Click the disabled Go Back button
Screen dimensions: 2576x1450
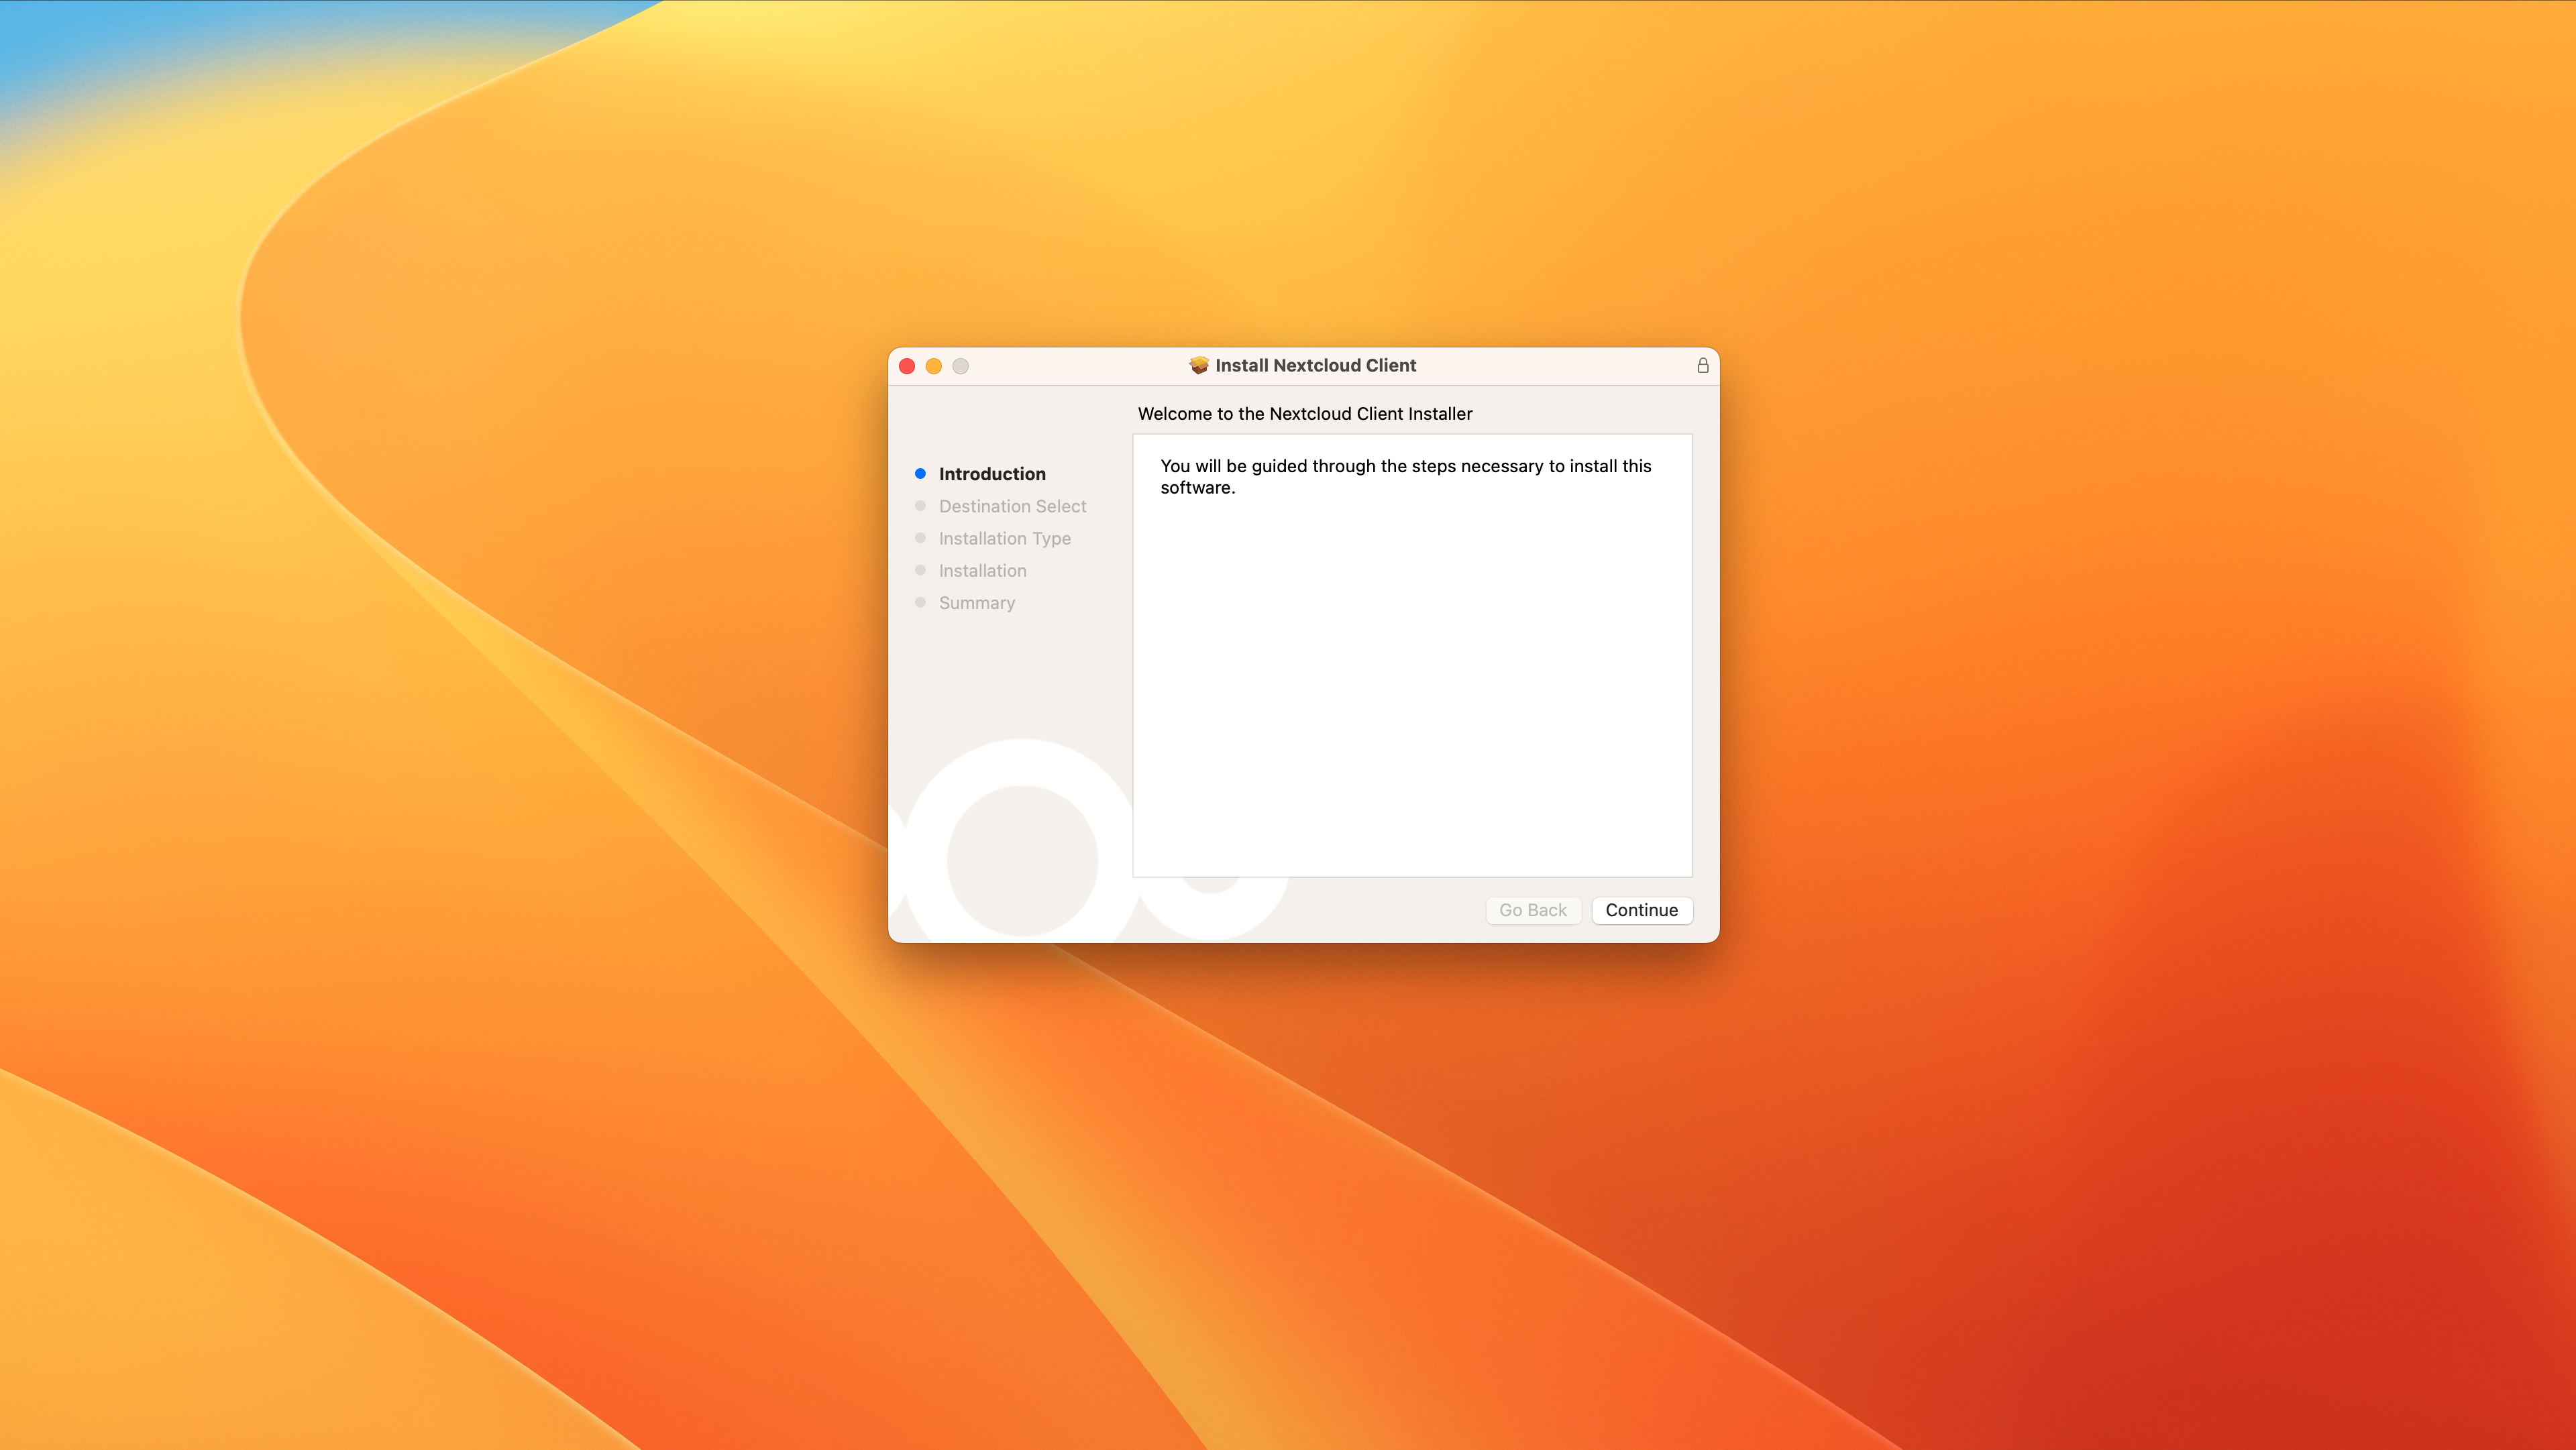[1532, 910]
